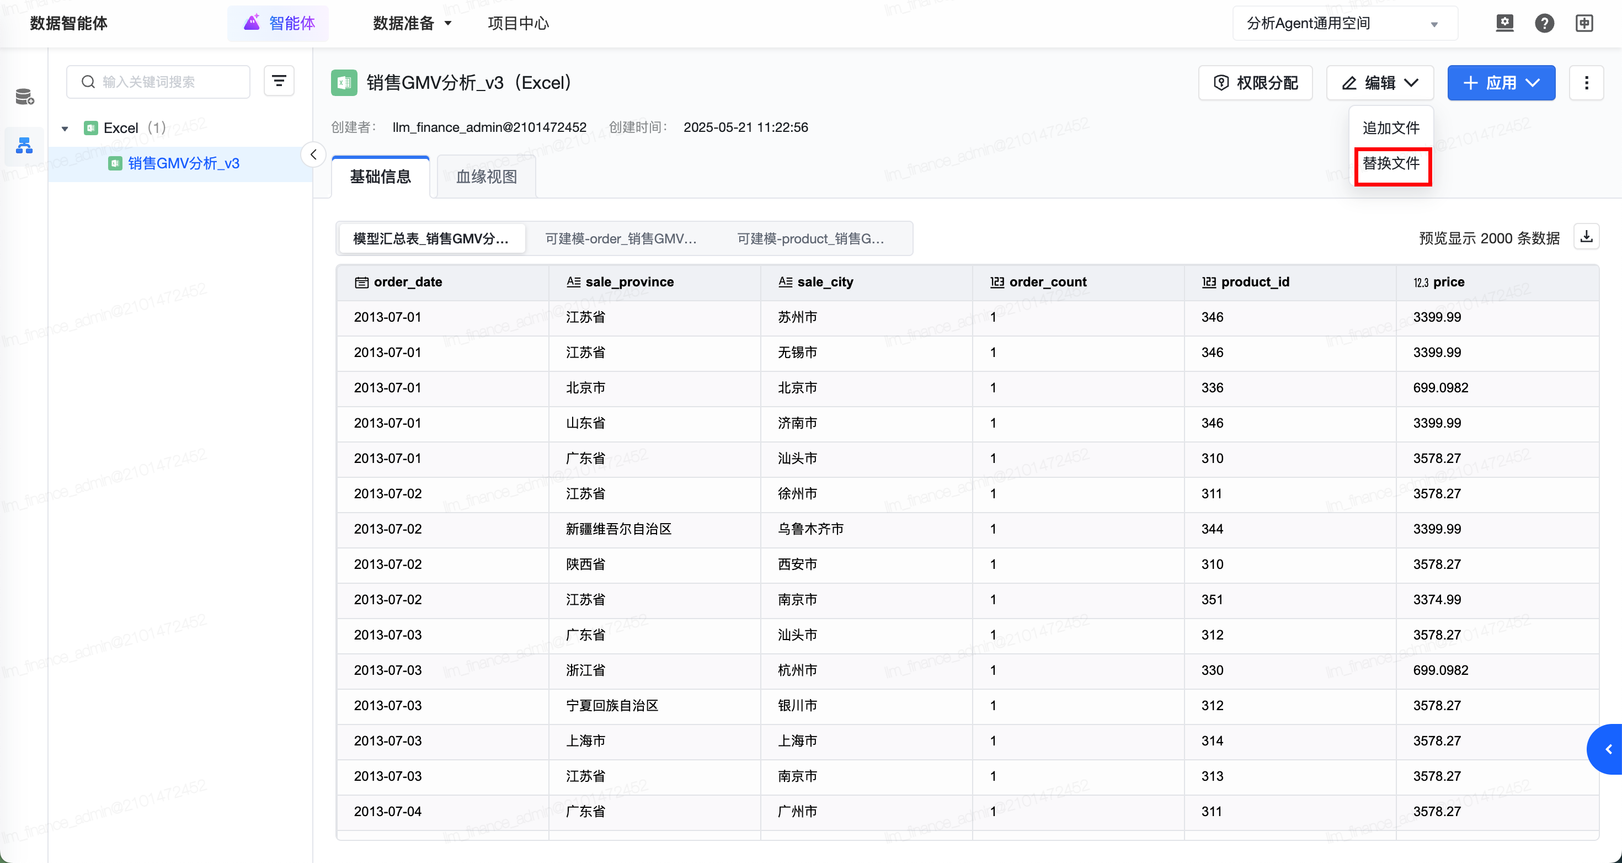Click the creation time 2025-05-21 11:22:56
The width and height of the screenshot is (1622, 863).
click(x=745, y=128)
